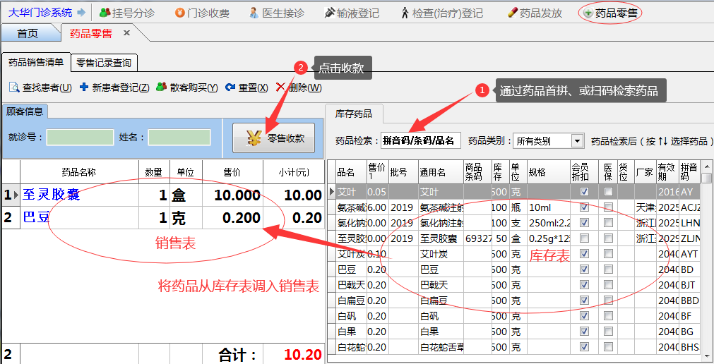
Task: Open 药品发放 drug dispensing icon
Action: pos(513,12)
